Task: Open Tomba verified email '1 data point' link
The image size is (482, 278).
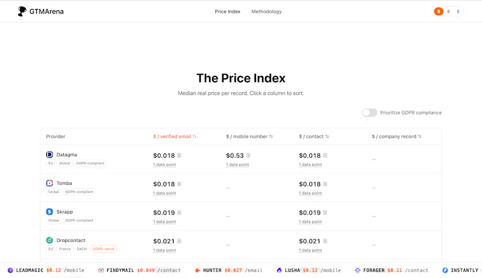Action: (164, 193)
